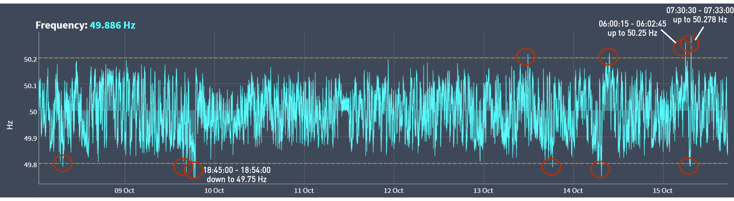The width and height of the screenshot is (734, 201).
Task: Select the 13 Oct date label
Action: pos(483,190)
